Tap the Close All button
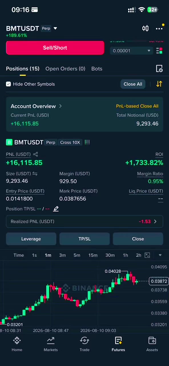 pyautogui.click(x=133, y=84)
